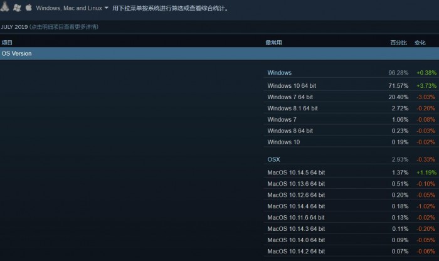The image size is (439, 261).
Task: Click the -0.08% change value
Action: tap(426, 120)
